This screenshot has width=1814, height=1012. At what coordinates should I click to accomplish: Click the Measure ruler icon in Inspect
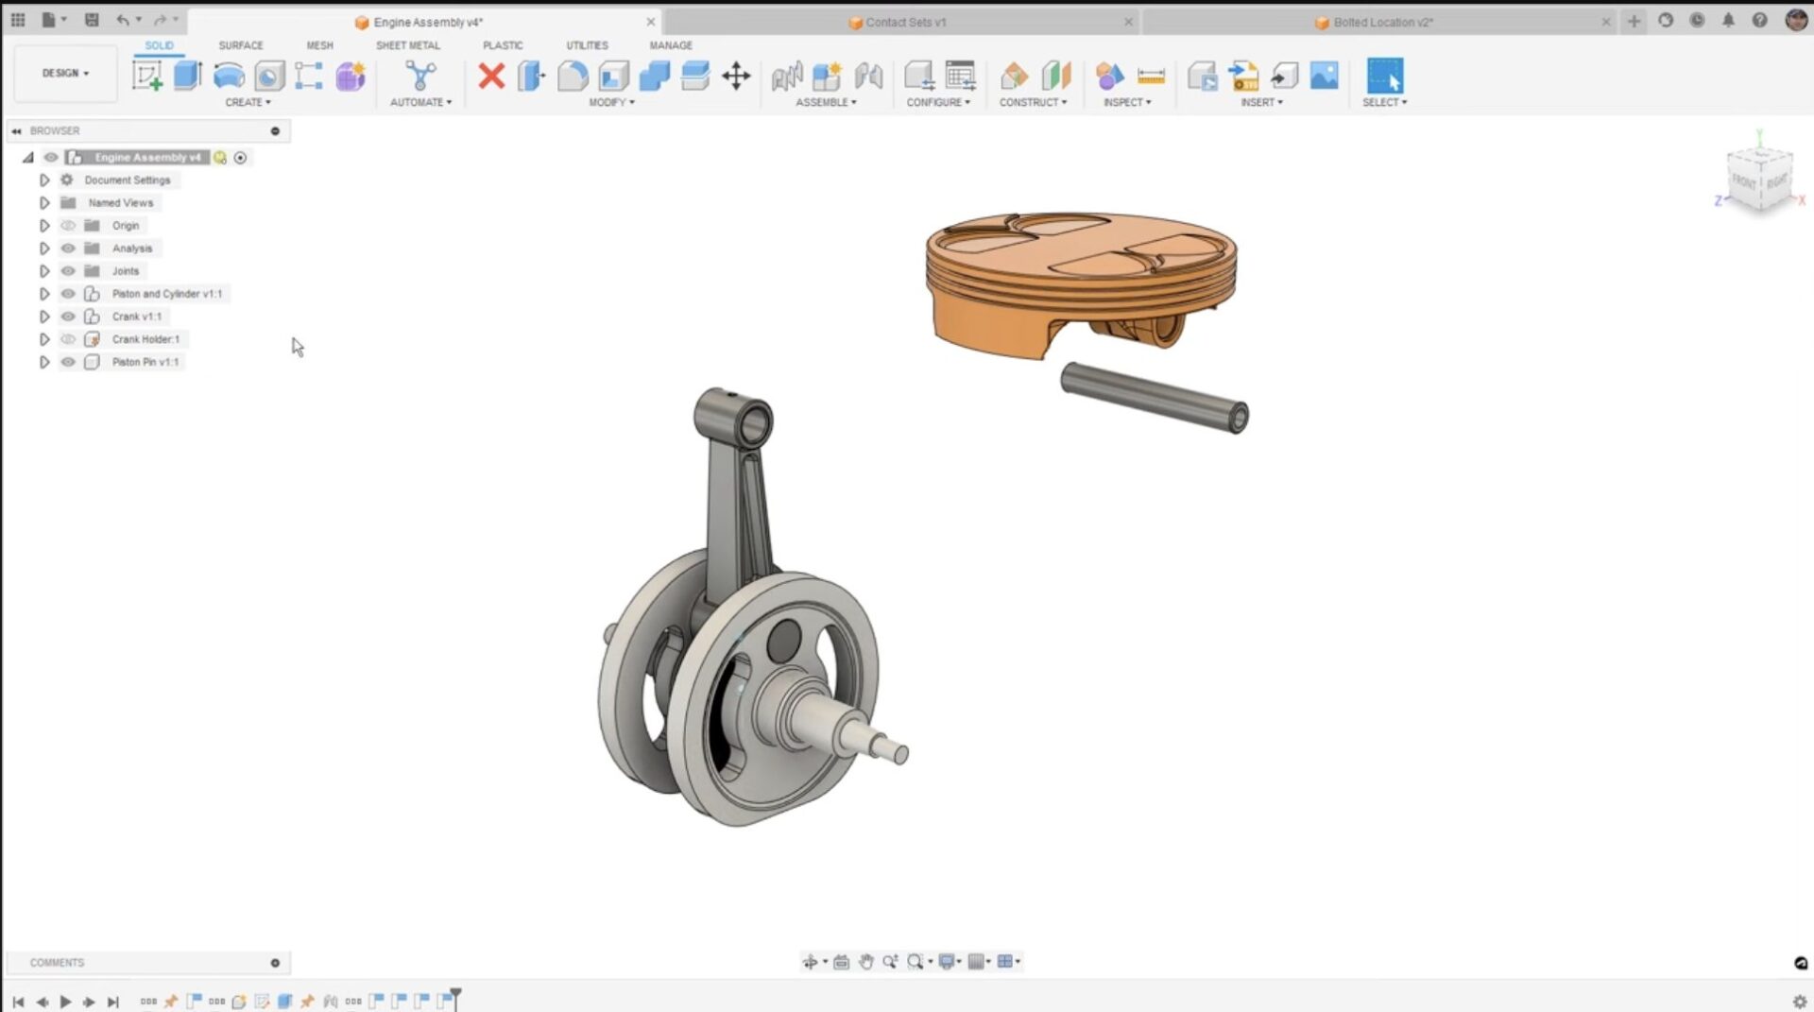[x=1151, y=76]
